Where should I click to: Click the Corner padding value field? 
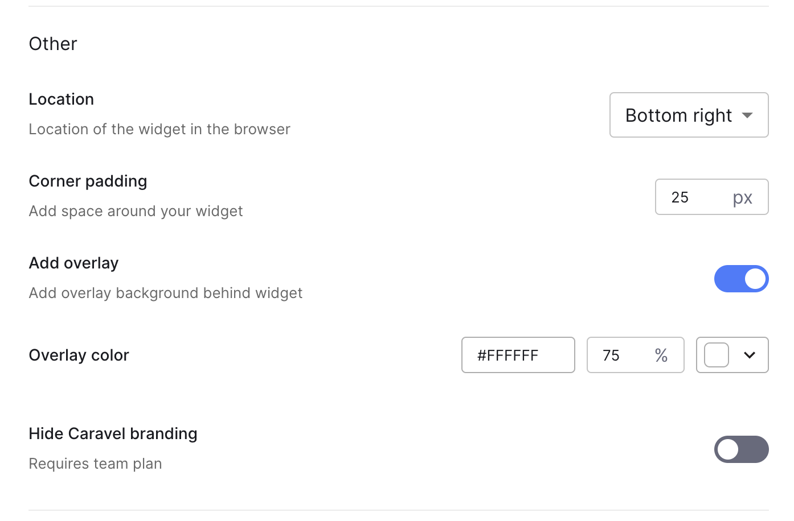[712, 197]
